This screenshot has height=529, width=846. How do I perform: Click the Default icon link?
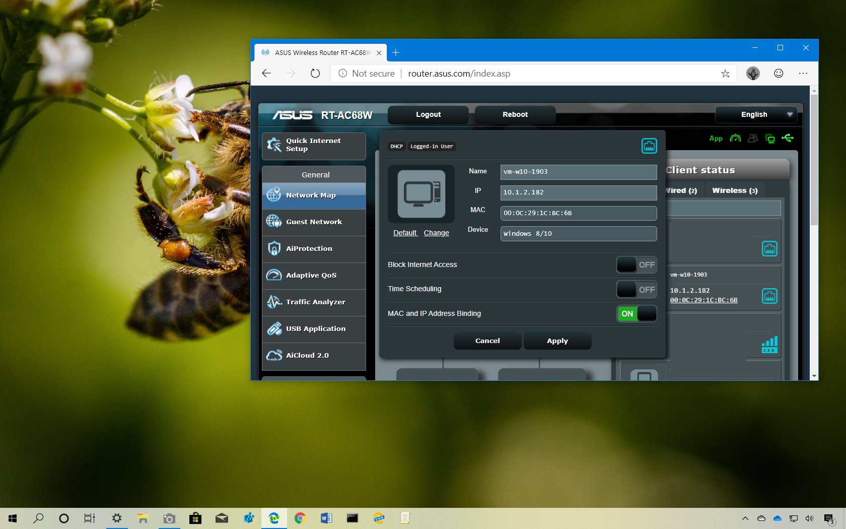[x=405, y=233]
